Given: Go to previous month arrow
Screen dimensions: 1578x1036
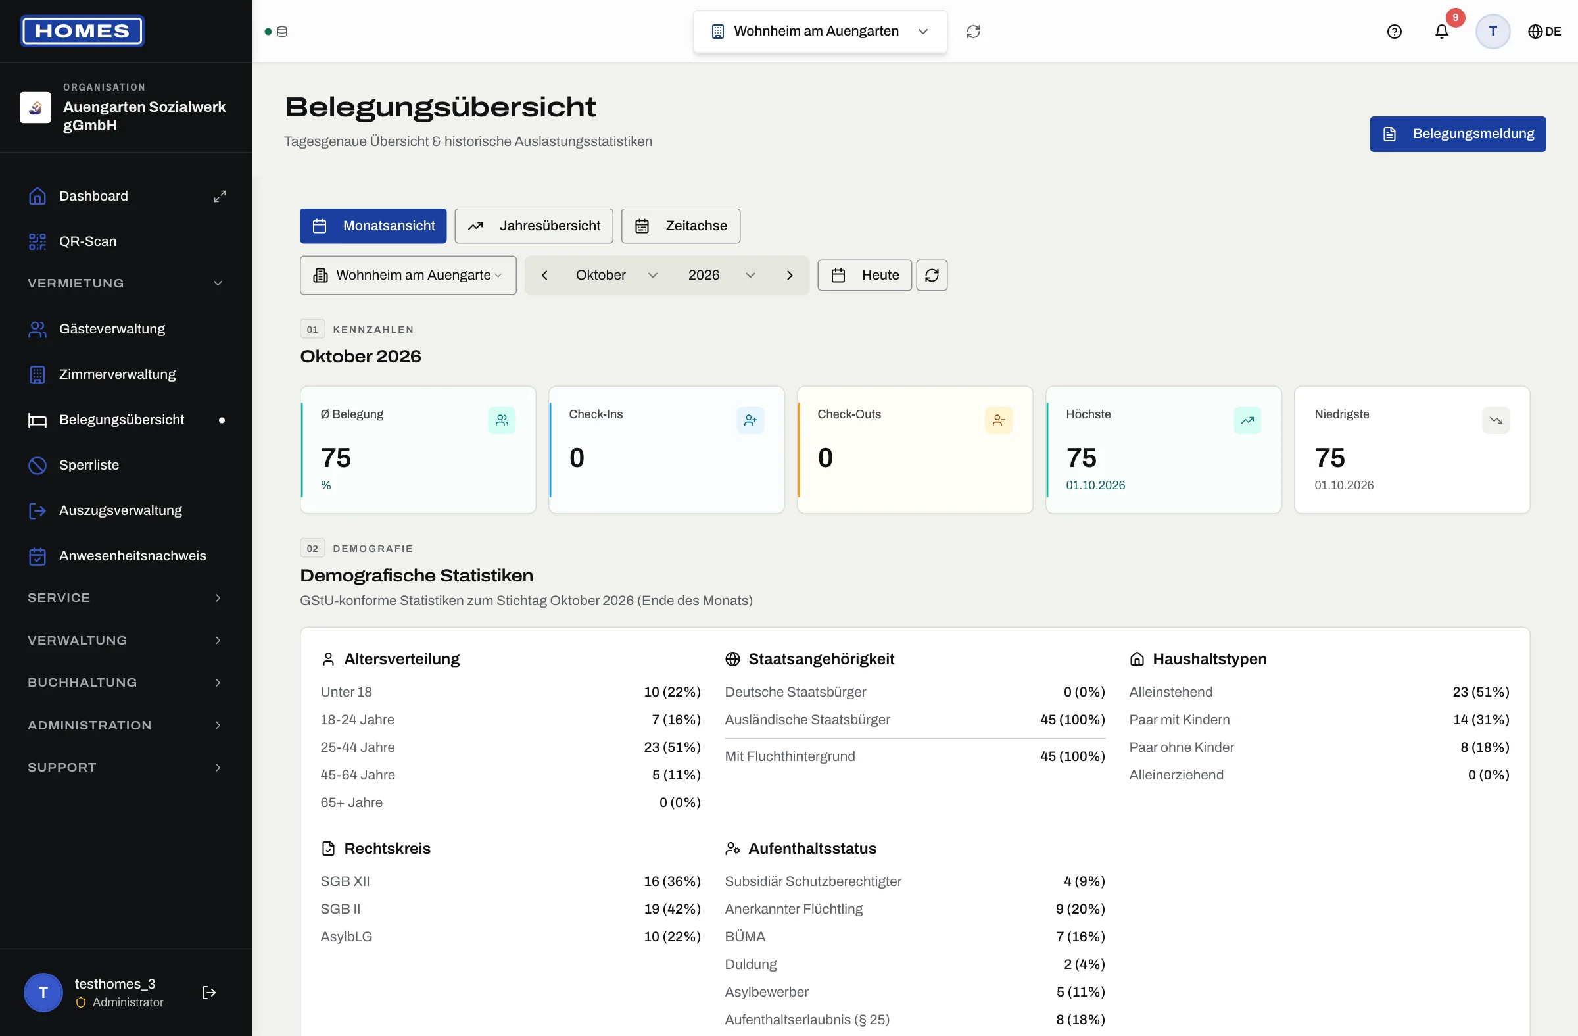Looking at the screenshot, I should coord(544,275).
